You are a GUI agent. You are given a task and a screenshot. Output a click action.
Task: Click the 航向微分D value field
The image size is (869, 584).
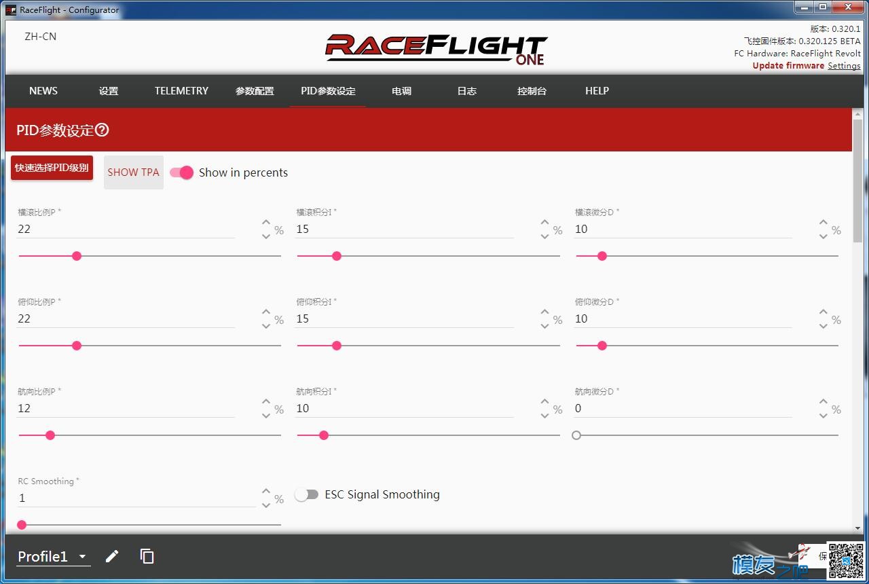point(683,409)
